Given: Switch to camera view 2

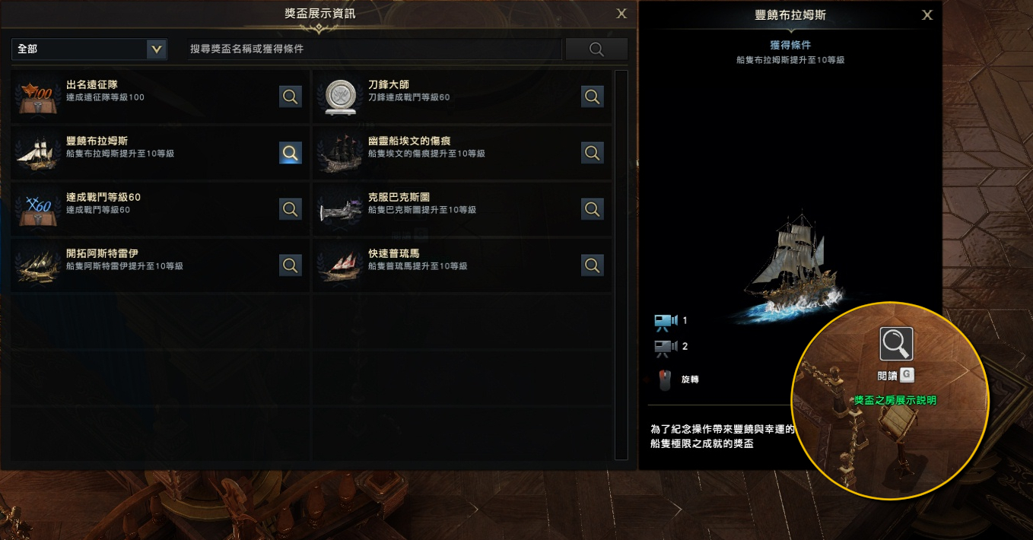Looking at the screenshot, I should click(666, 348).
